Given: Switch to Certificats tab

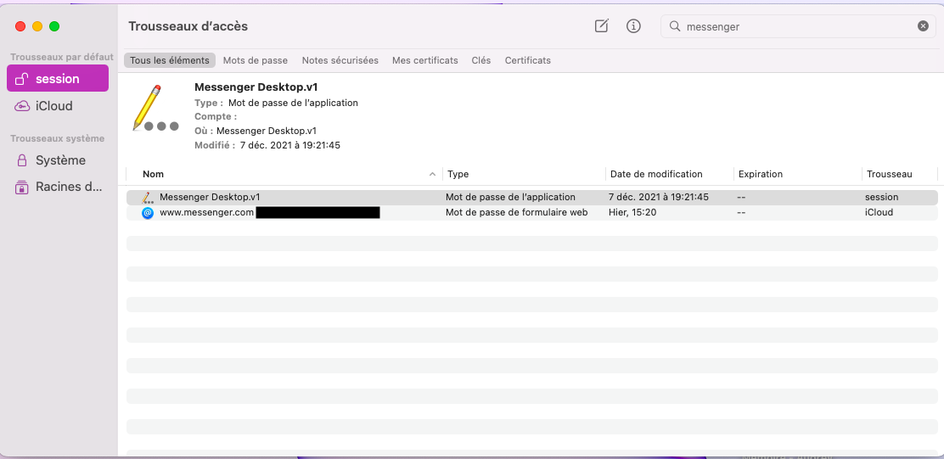Looking at the screenshot, I should point(527,60).
